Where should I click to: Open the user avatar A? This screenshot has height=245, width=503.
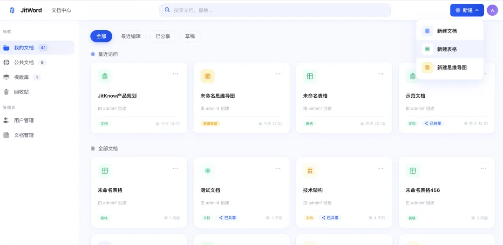[x=492, y=10]
